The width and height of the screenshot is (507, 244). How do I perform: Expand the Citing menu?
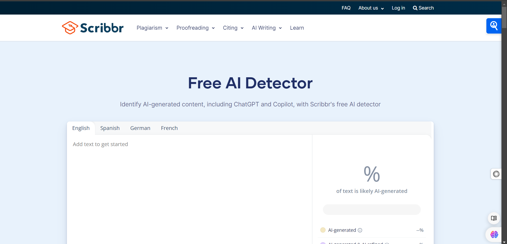click(x=233, y=28)
